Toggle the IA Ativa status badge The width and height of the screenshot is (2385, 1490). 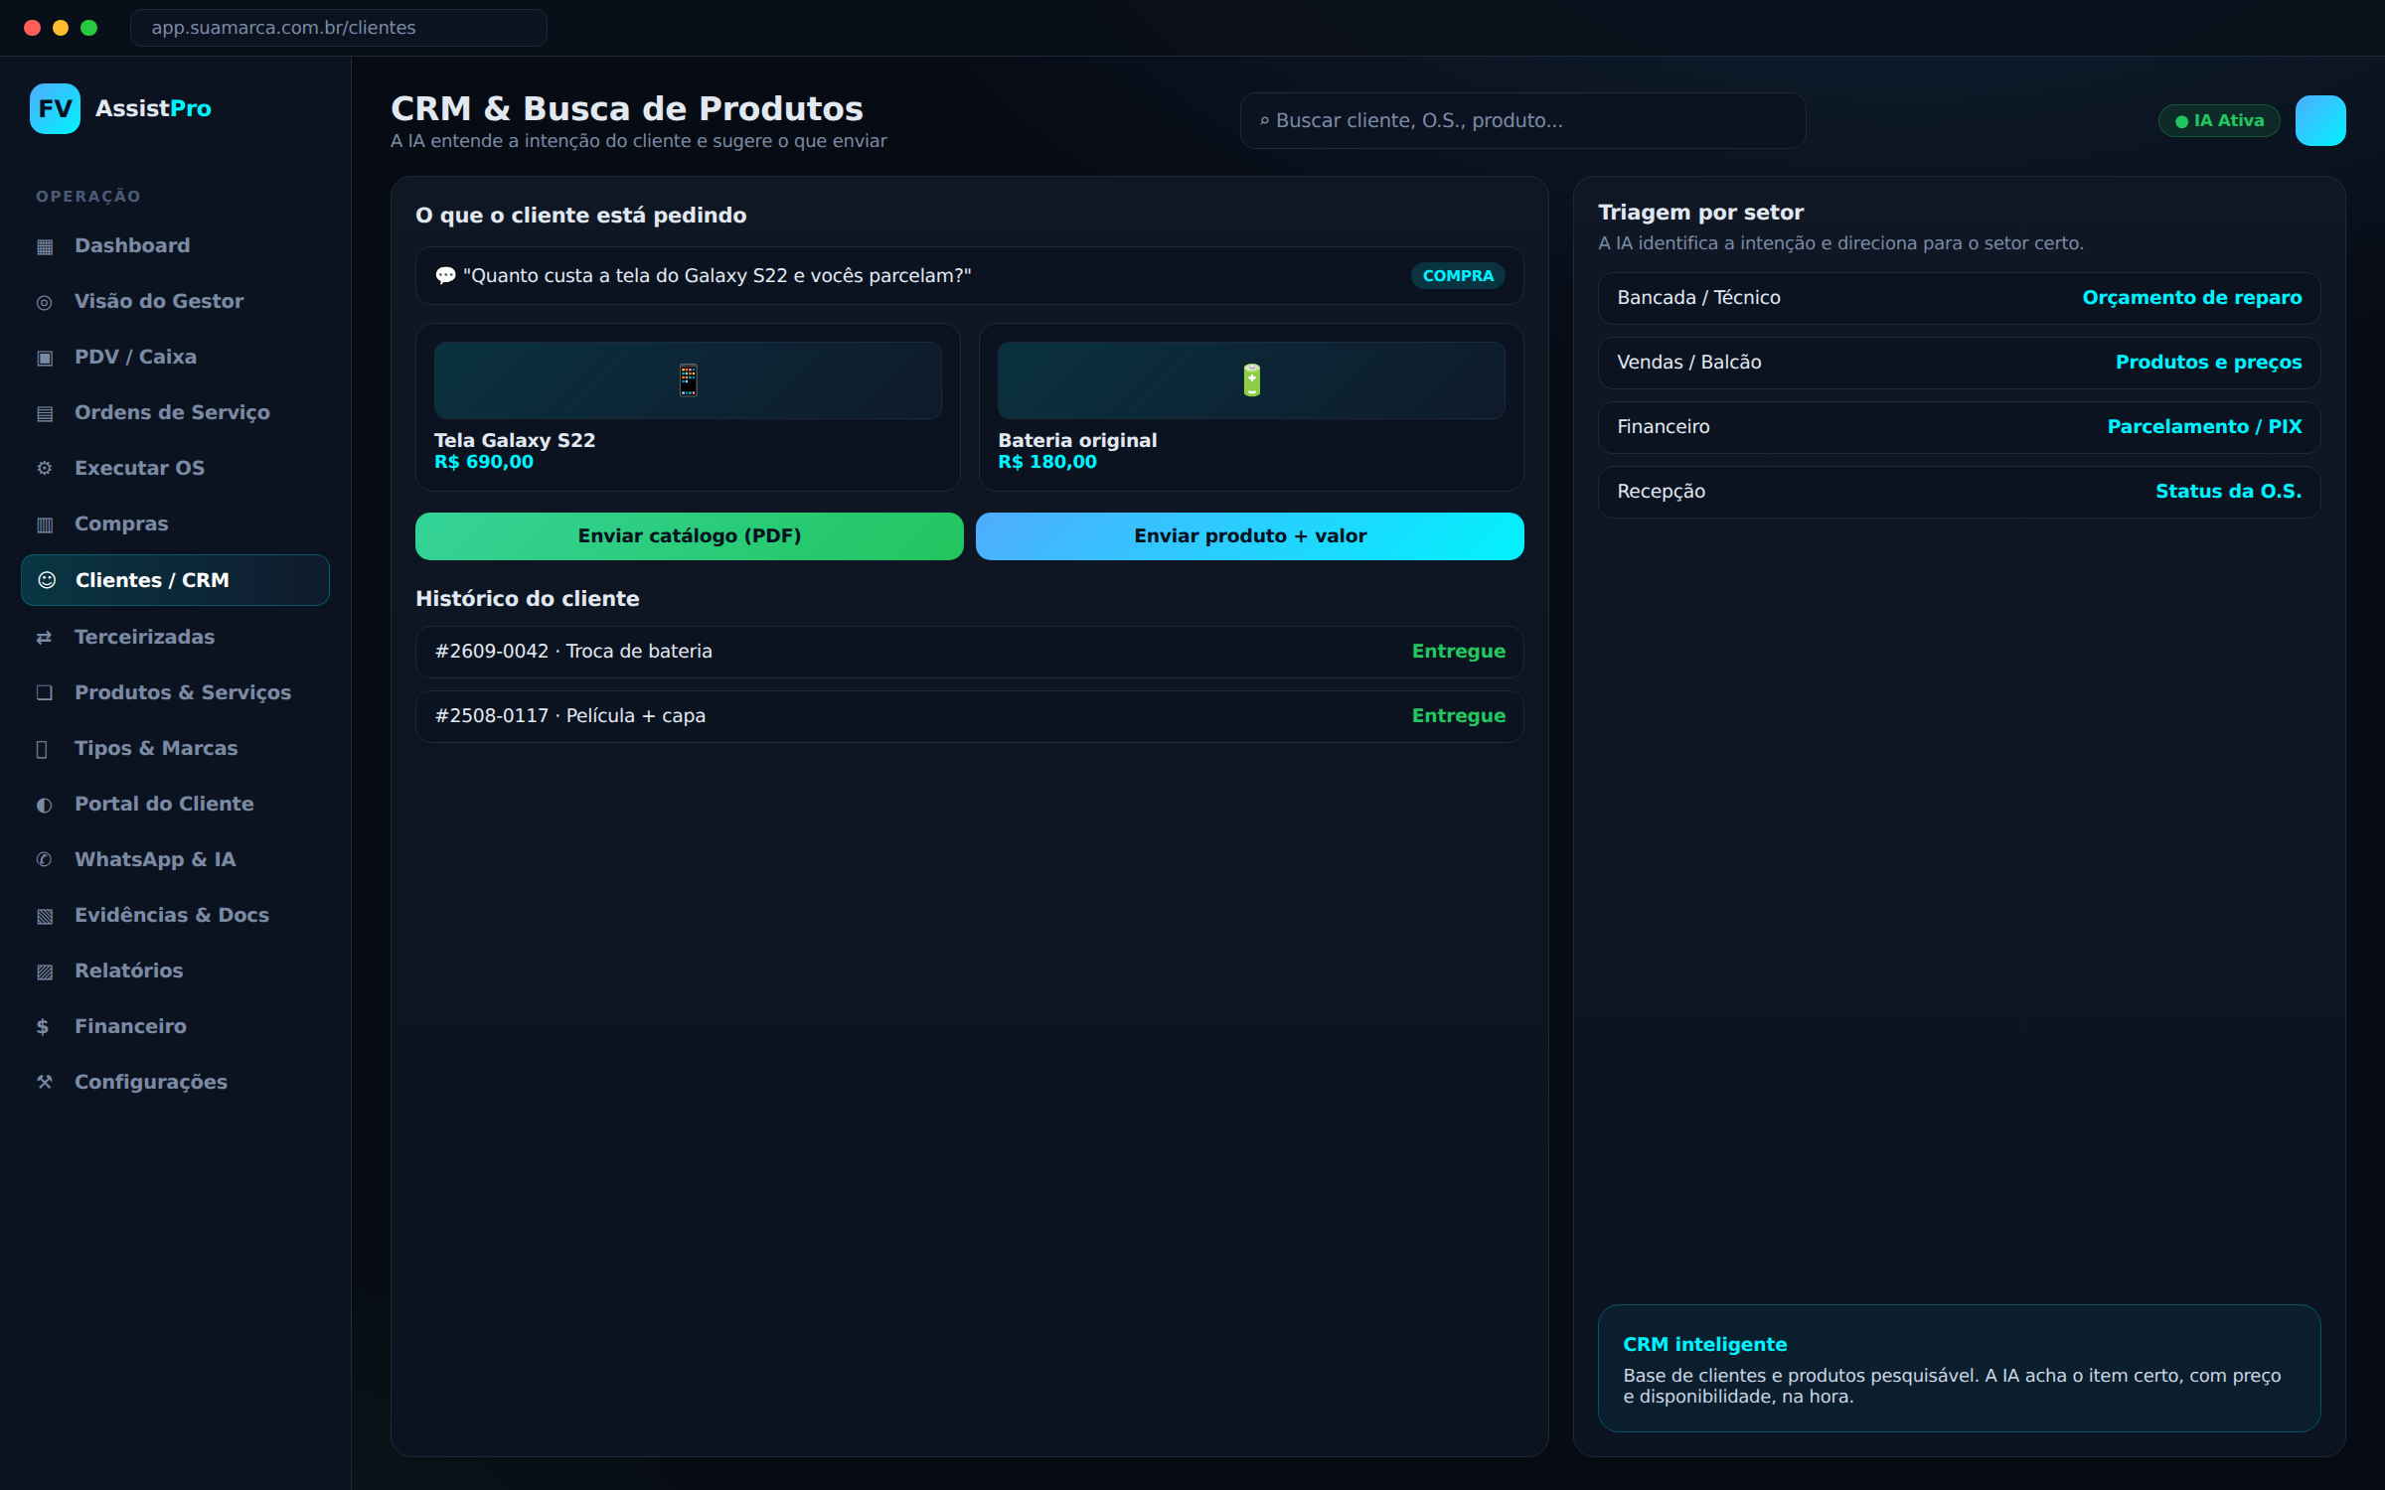tap(2219, 120)
